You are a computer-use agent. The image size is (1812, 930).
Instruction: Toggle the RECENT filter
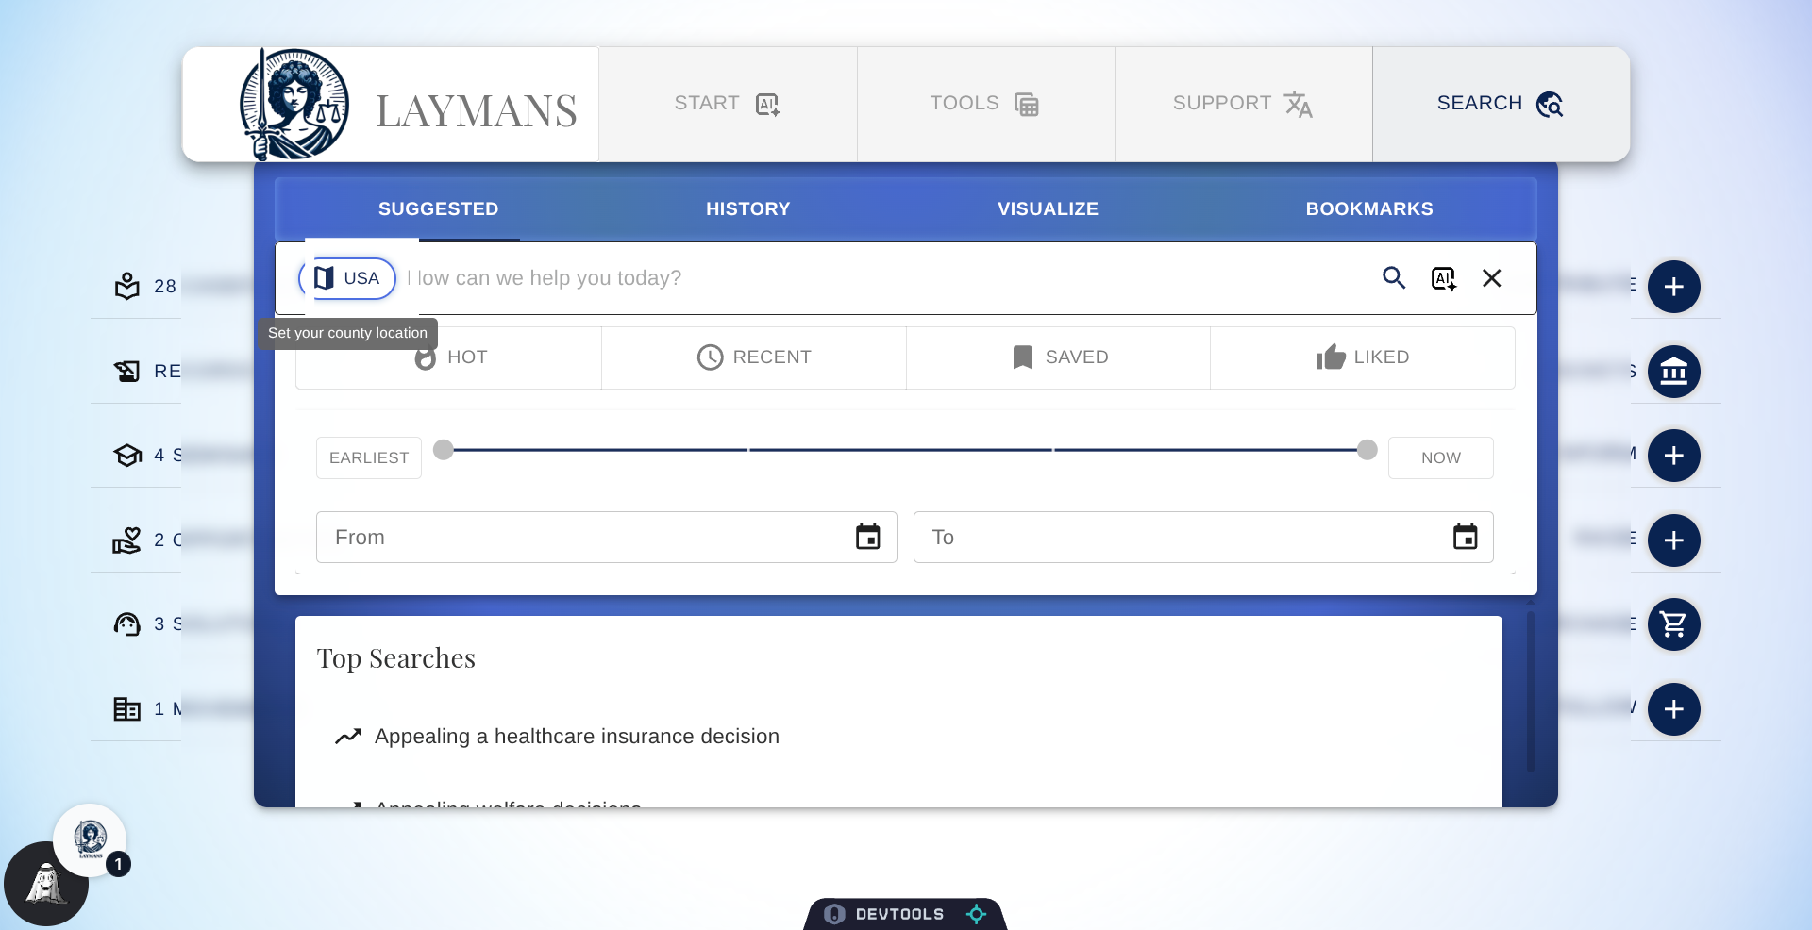click(x=754, y=357)
